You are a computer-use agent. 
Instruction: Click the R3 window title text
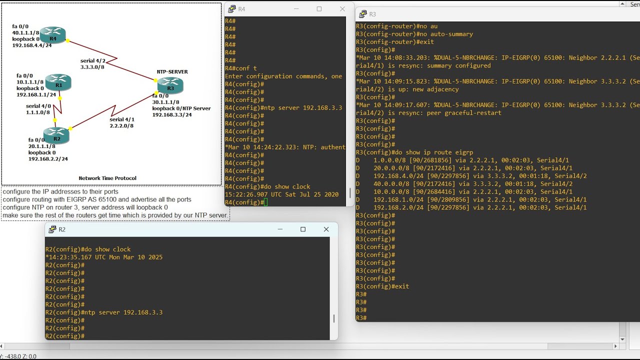[x=372, y=14]
